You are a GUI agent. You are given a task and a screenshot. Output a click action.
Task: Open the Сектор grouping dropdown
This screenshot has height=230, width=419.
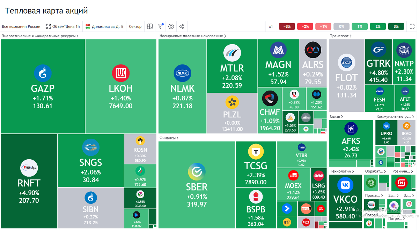tap(135, 26)
